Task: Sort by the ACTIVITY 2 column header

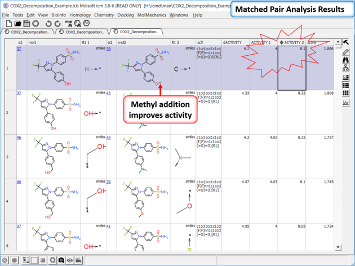Action: pos(292,42)
